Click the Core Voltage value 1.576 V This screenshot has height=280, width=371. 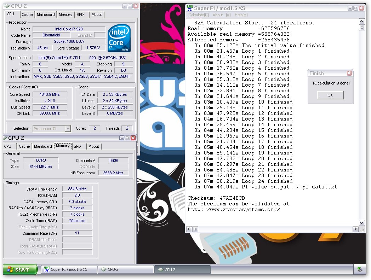click(x=93, y=48)
